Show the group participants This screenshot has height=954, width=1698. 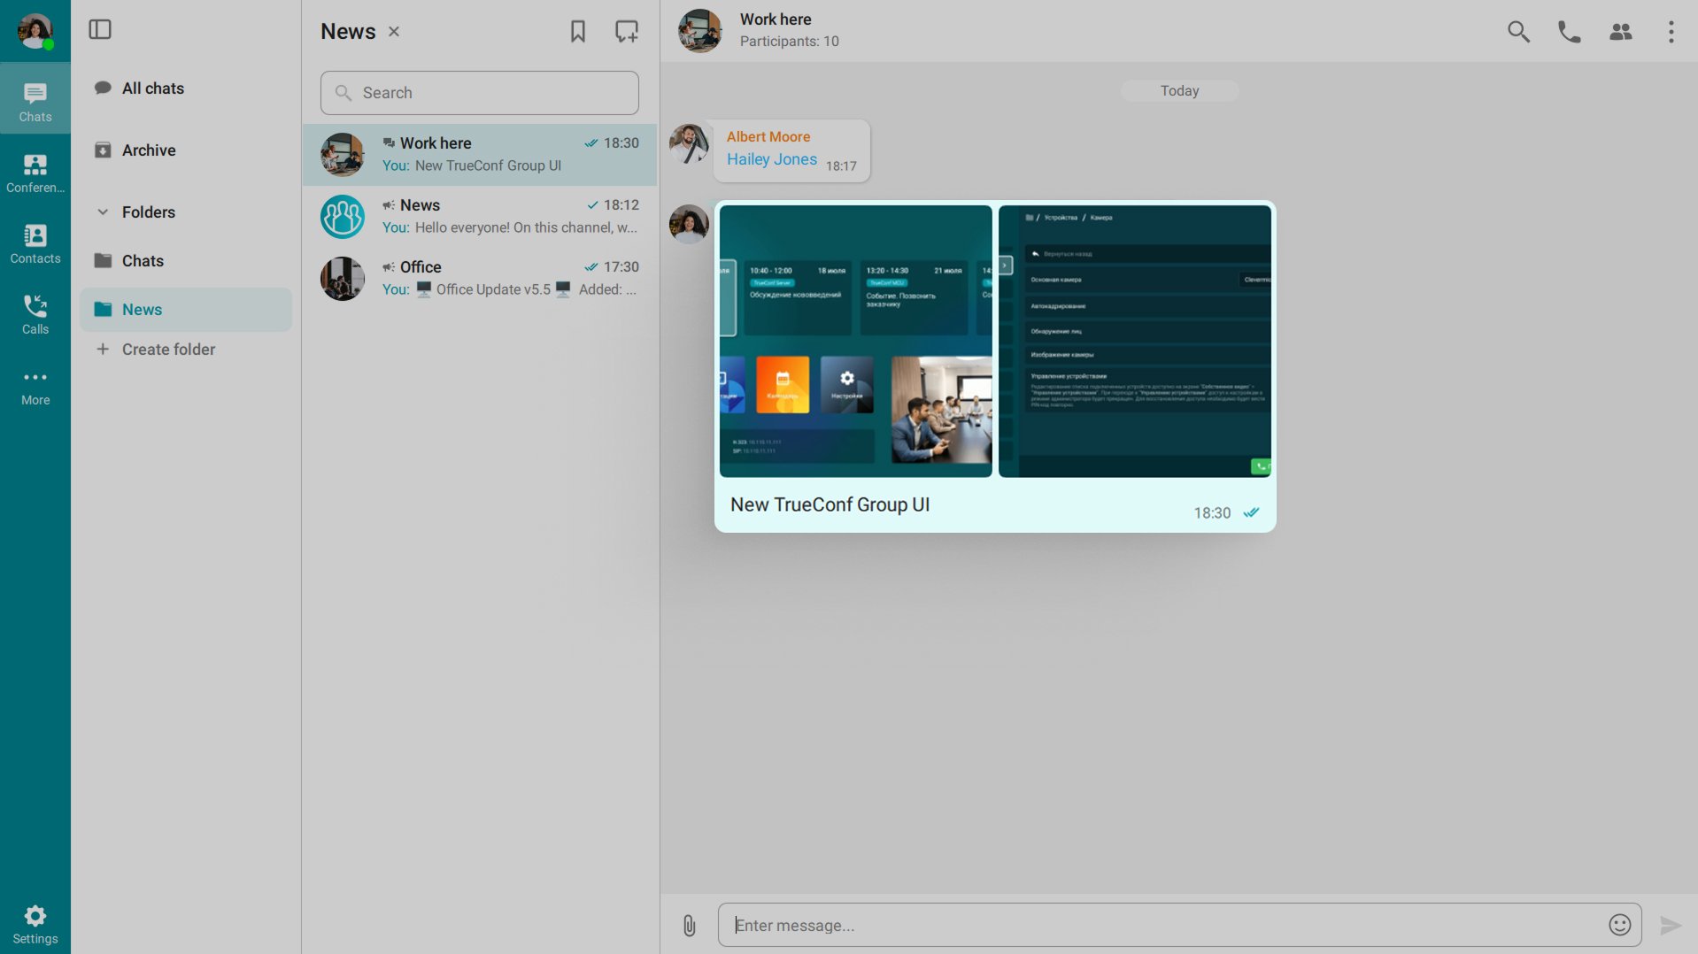pyautogui.click(x=1621, y=32)
